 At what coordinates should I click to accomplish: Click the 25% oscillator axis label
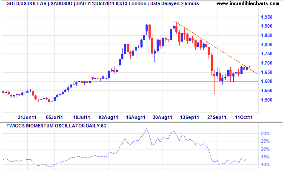click(x=265, y=141)
